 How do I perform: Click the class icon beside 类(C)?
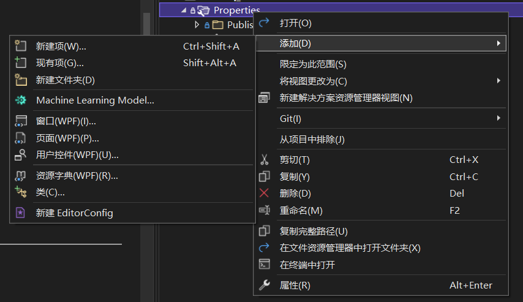pos(20,192)
